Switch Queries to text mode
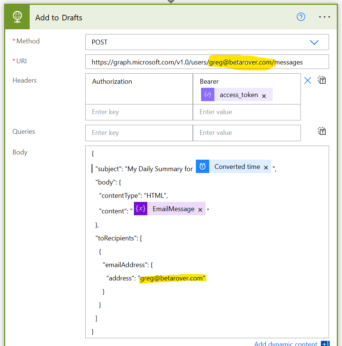The width and height of the screenshot is (342, 346). point(322,131)
